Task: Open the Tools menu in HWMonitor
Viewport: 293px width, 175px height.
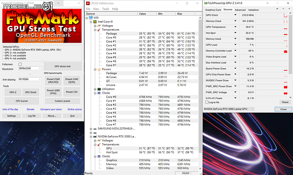Action: pyautogui.click(x=106, y=9)
